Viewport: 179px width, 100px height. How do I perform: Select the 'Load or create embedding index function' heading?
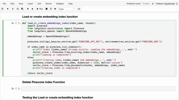click(50, 17)
